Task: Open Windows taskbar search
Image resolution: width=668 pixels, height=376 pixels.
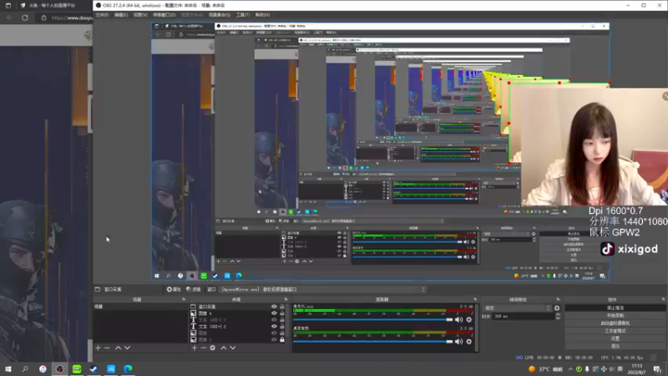Action: [25, 369]
